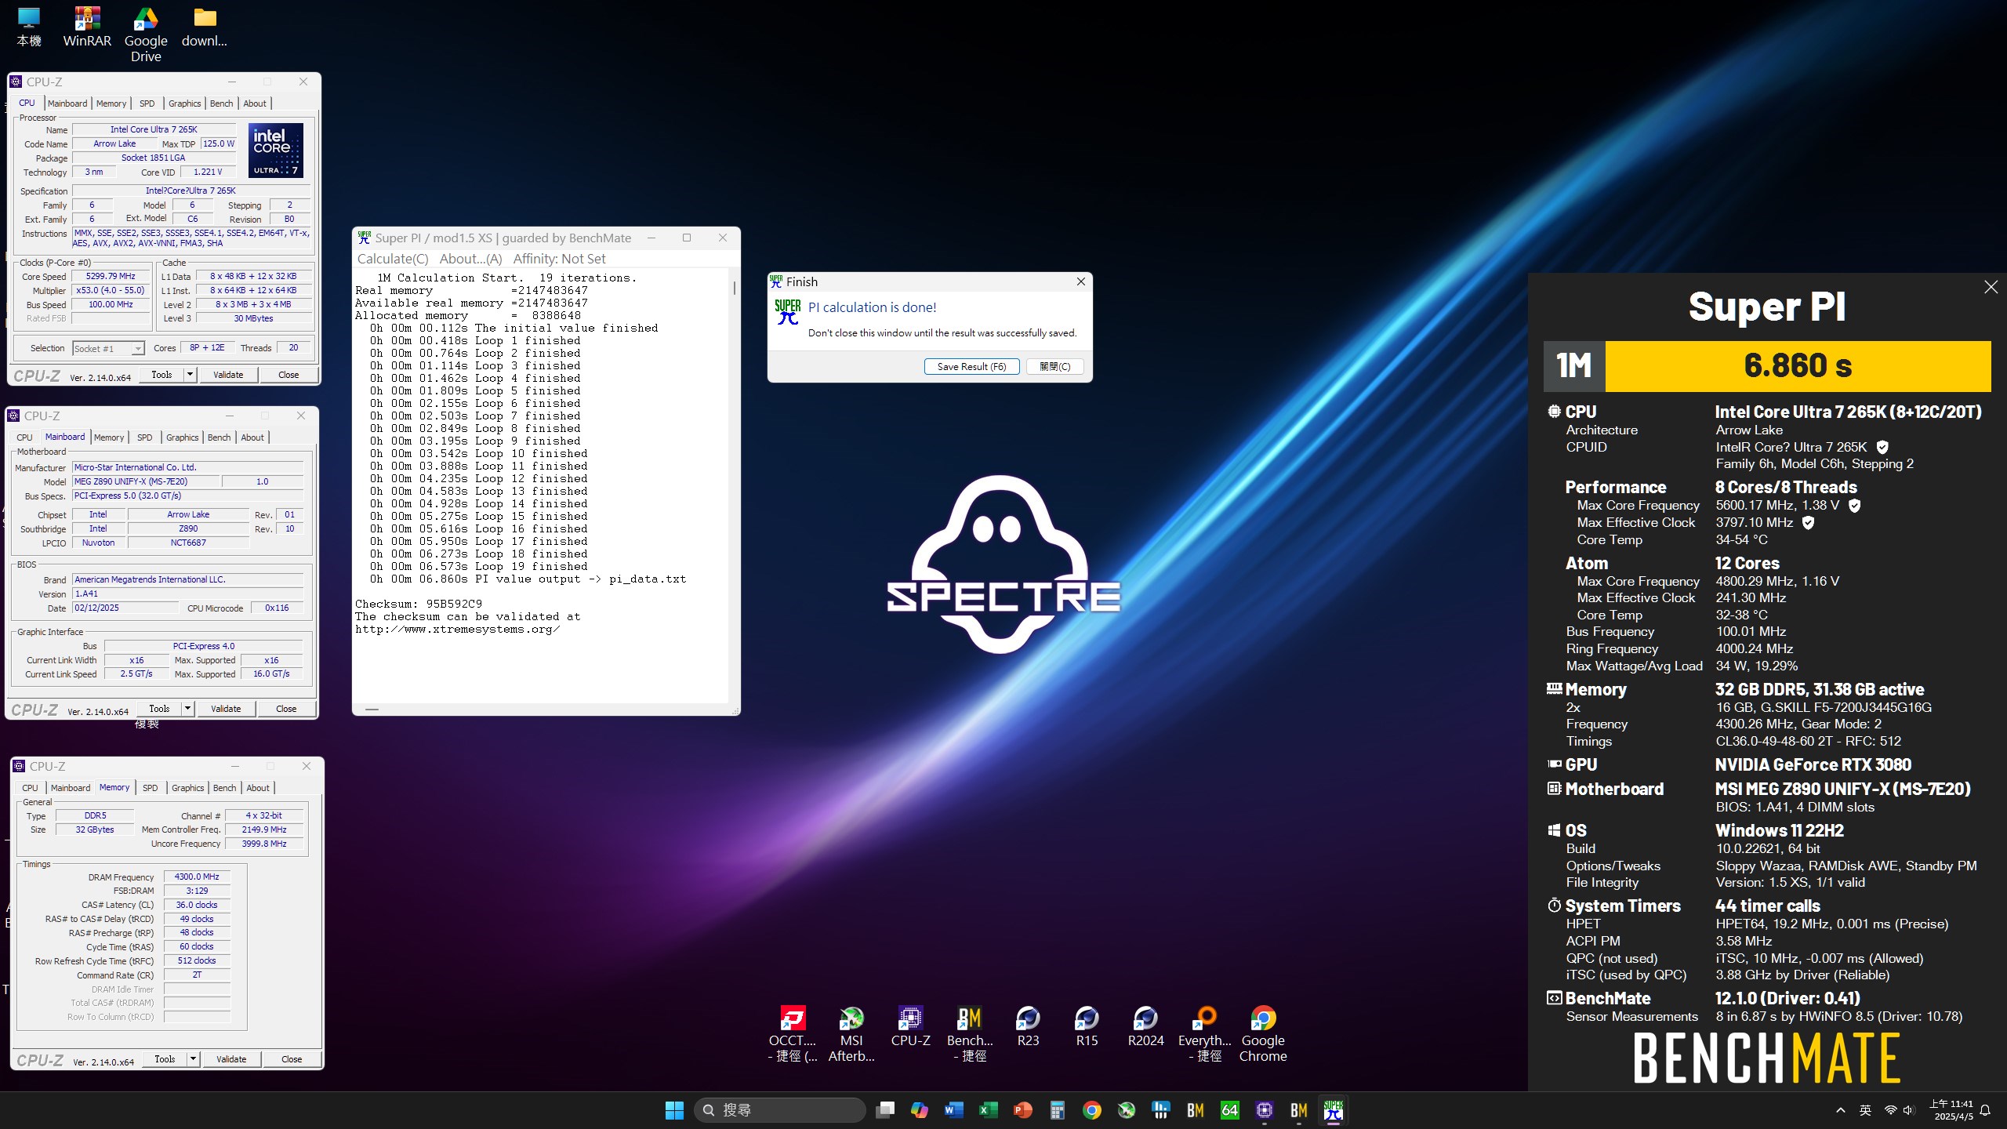Open Tools dropdown arrow in CPU-Z CPU window
This screenshot has height=1129, width=2007.
190,375
